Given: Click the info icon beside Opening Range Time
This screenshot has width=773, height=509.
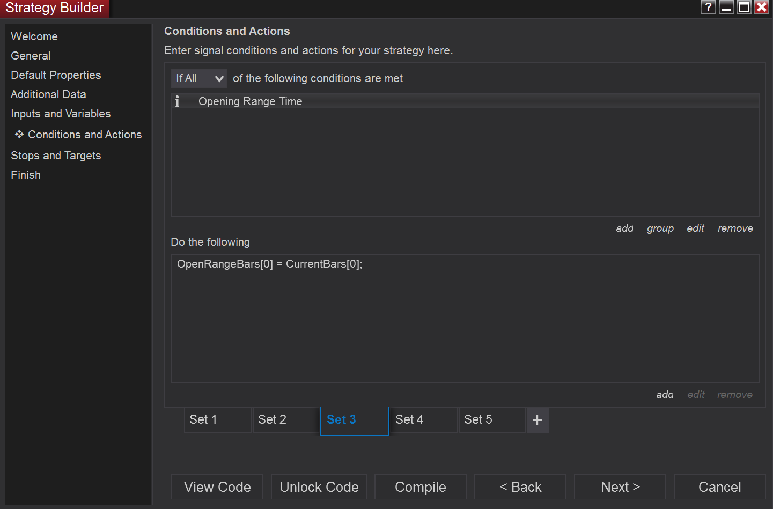Looking at the screenshot, I should click(x=178, y=101).
